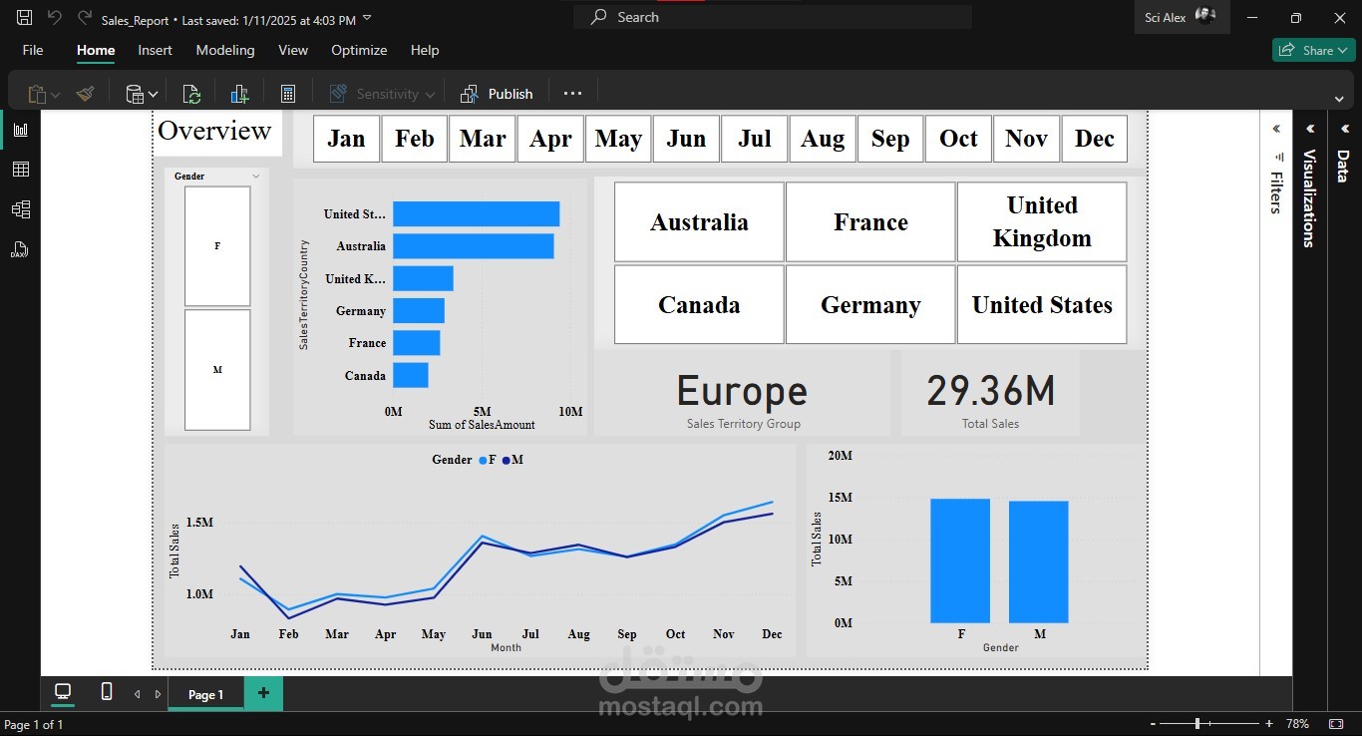Open the Paste dropdown arrow
Image resolution: width=1362 pixels, height=736 pixels.
pyautogui.click(x=55, y=93)
